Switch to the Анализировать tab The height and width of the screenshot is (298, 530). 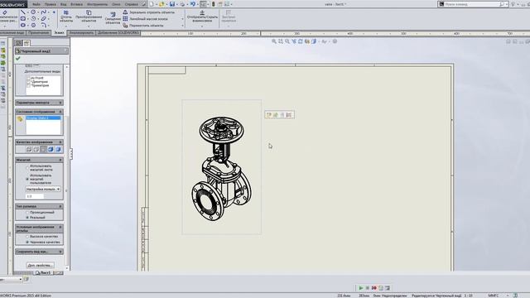tap(81, 33)
